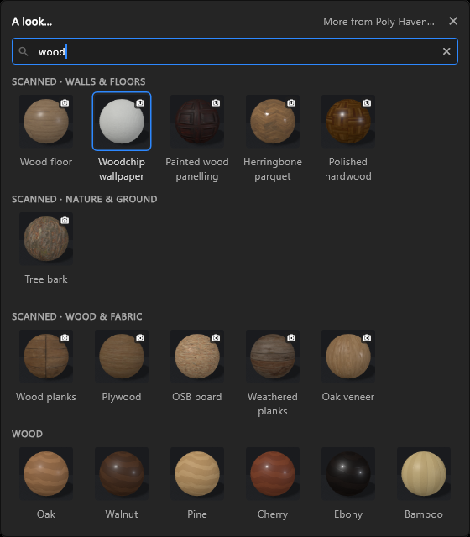The image size is (470, 537).
Task: Choose the Wood planks material
Action: 46,356
